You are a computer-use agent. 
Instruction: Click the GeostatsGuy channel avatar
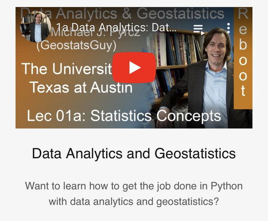tap(36, 27)
